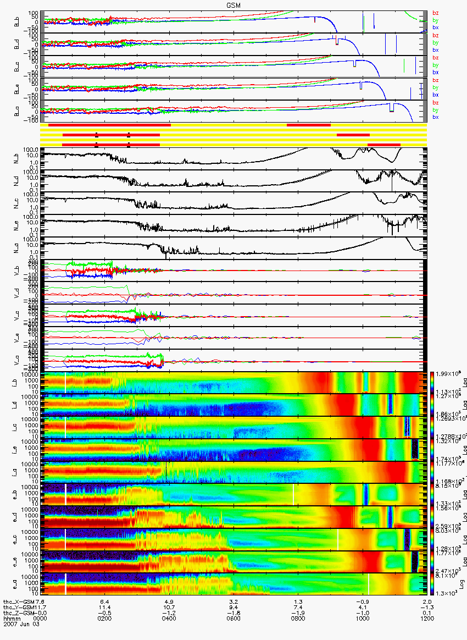
Task: Click the N_b density panel label
Action: 17,159
